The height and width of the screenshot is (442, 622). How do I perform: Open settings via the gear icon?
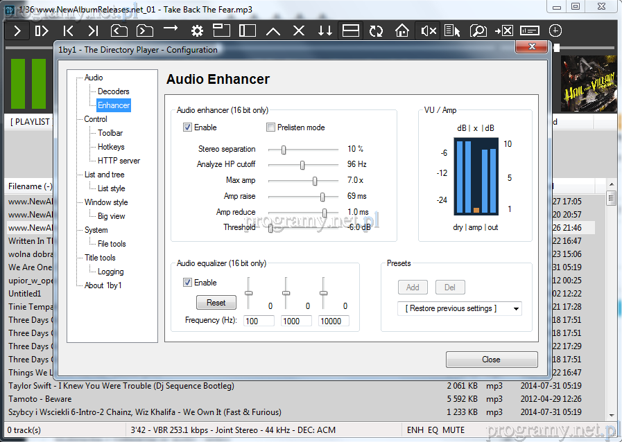[x=197, y=30]
